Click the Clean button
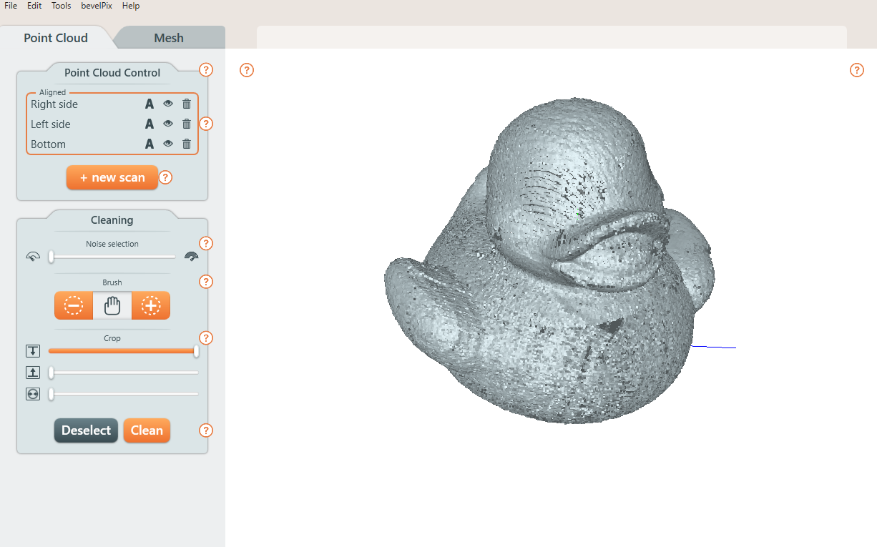 [x=147, y=430]
